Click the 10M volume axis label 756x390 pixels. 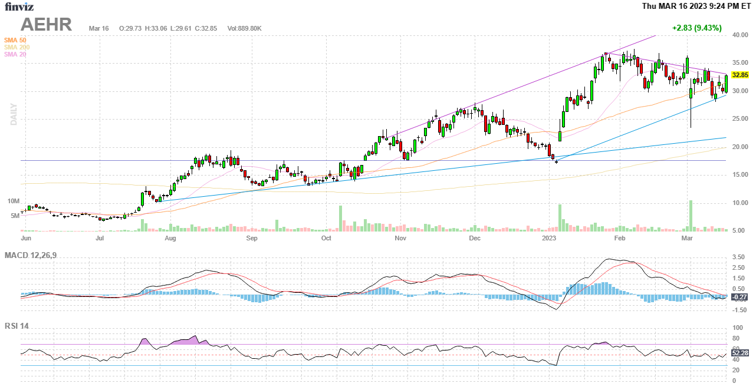coord(14,201)
